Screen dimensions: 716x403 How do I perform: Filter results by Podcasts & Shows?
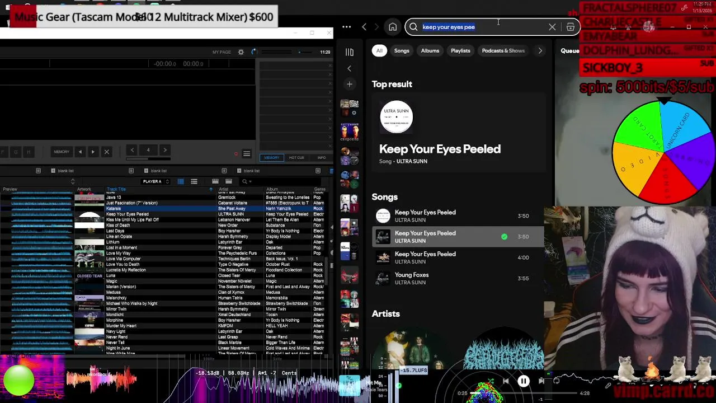(x=503, y=50)
